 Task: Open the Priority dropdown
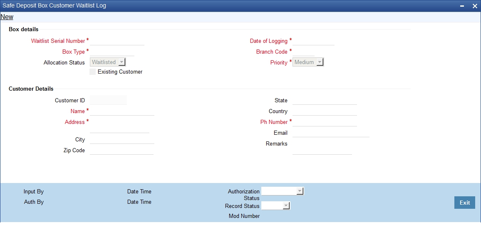click(308, 62)
